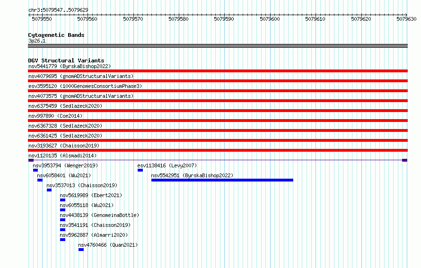Viewport: 421px width, 268px height.
Task: Click small blue block under nsv4438139
Action: [x=62, y=220]
